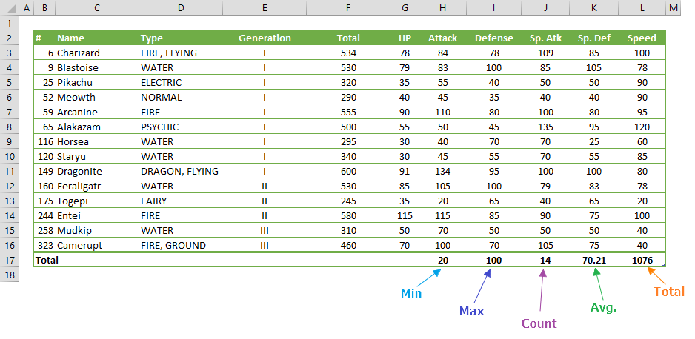Click the Defense header cell
The image size is (695, 339).
[x=493, y=38]
